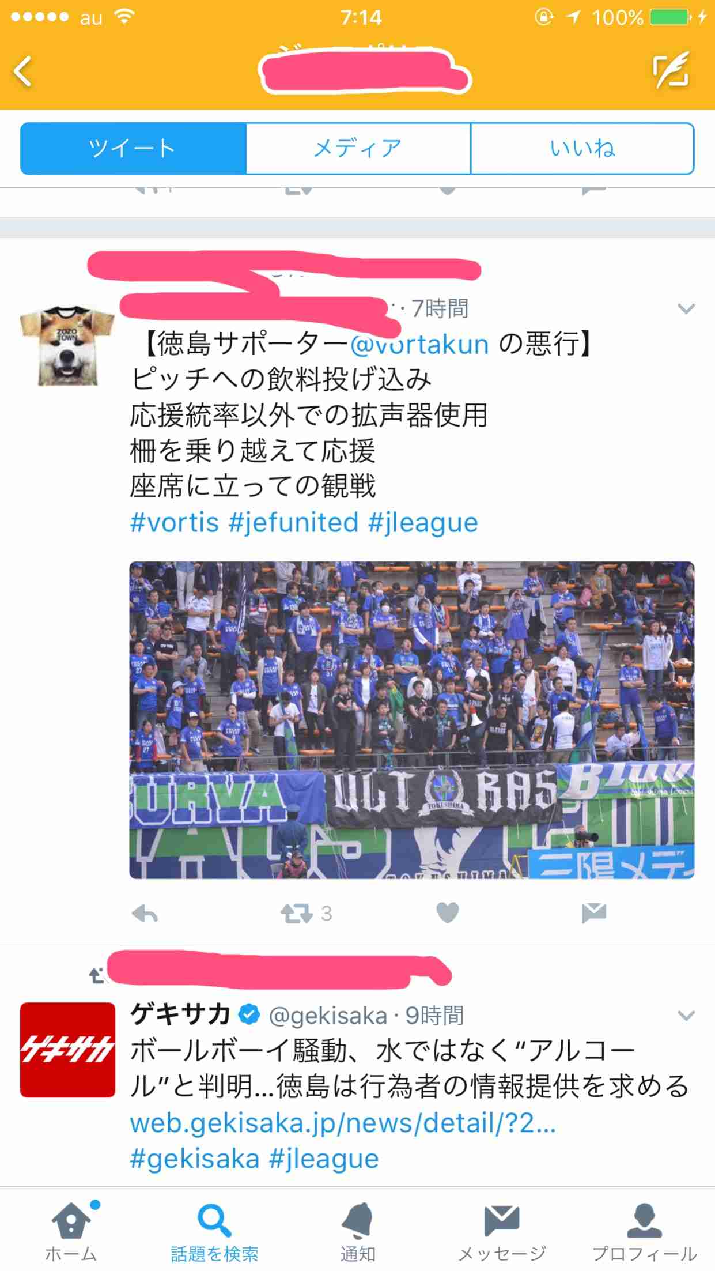This screenshot has width=715, height=1271.
Task: View the stadium supporters photo
Action: click(411, 720)
